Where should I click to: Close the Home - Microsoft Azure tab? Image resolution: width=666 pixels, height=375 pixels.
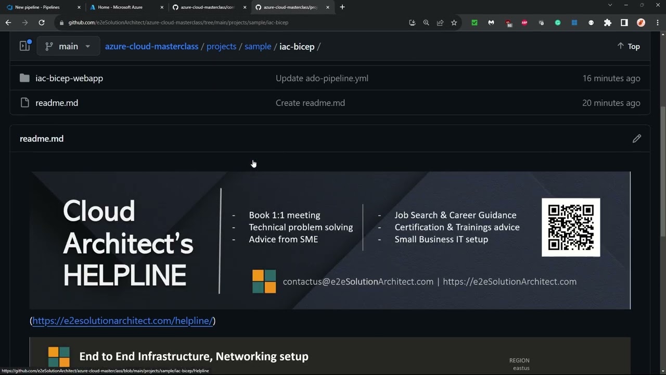click(x=162, y=7)
